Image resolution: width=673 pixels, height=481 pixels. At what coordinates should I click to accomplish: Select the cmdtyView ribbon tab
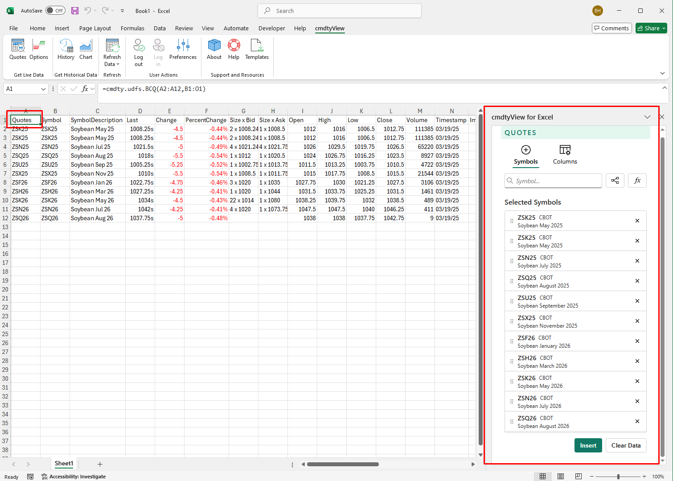pos(329,28)
